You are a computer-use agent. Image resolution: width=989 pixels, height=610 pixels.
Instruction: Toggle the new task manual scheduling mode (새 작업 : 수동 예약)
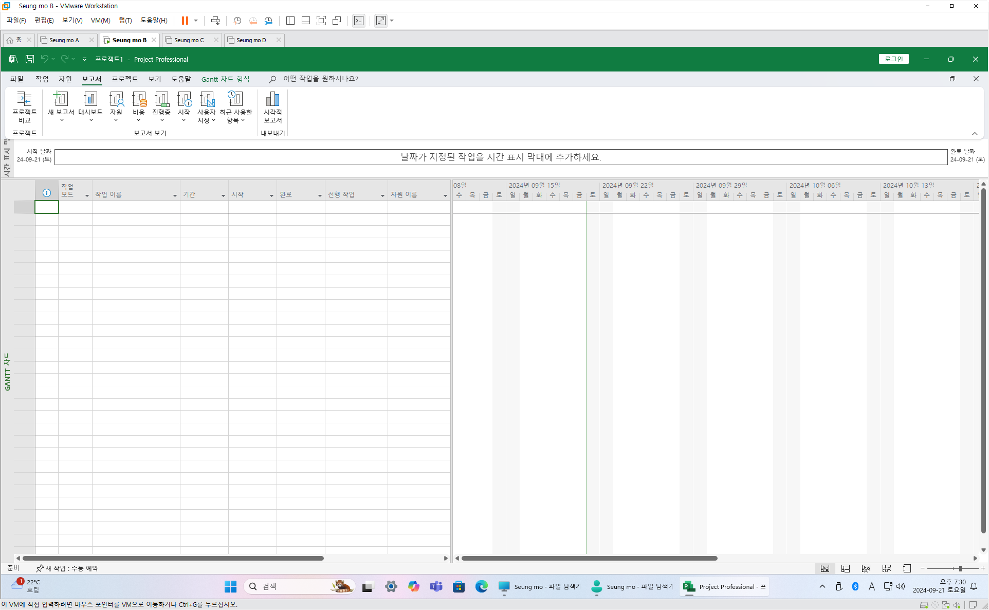point(67,568)
